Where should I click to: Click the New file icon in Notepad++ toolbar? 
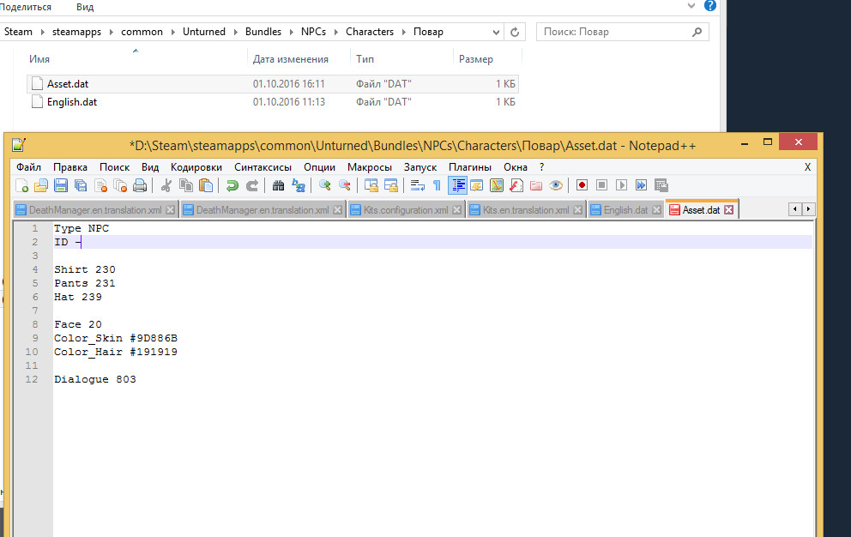click(x=22, y=185)
